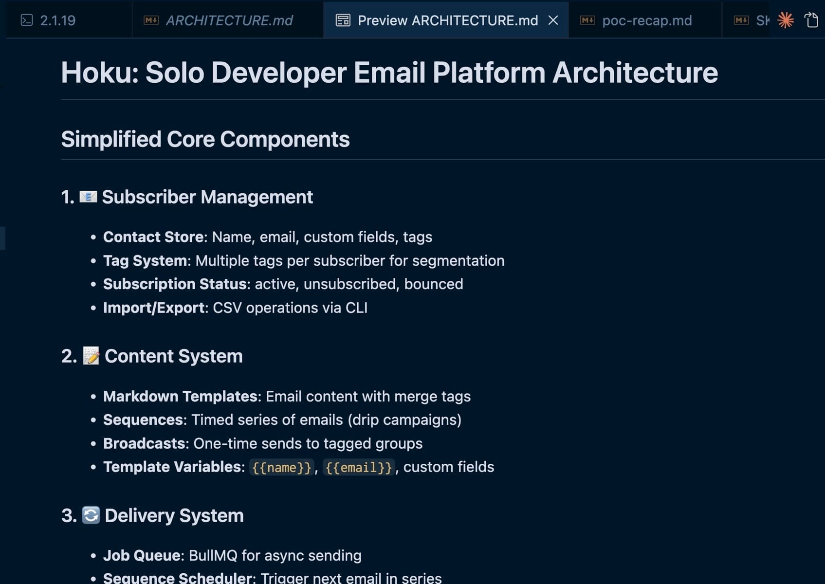This screenshot has width=825, height=584.
Task: Click the Simplified Core Components heading
Action: [x=205, y=139]
